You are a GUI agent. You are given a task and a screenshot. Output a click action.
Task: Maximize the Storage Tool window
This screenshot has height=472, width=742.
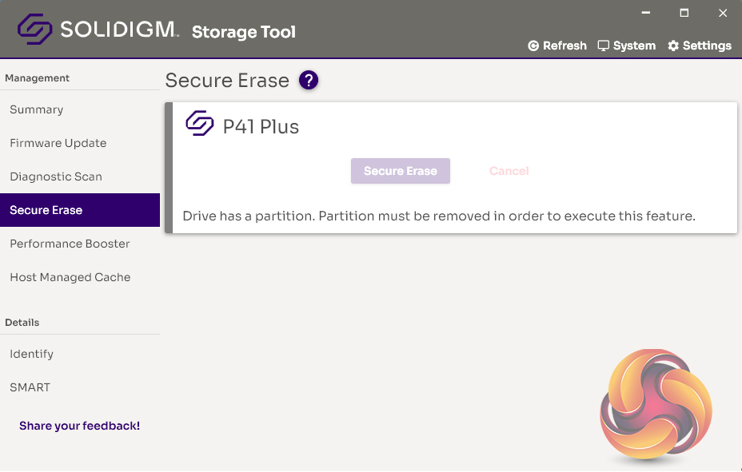click(684, 14)
